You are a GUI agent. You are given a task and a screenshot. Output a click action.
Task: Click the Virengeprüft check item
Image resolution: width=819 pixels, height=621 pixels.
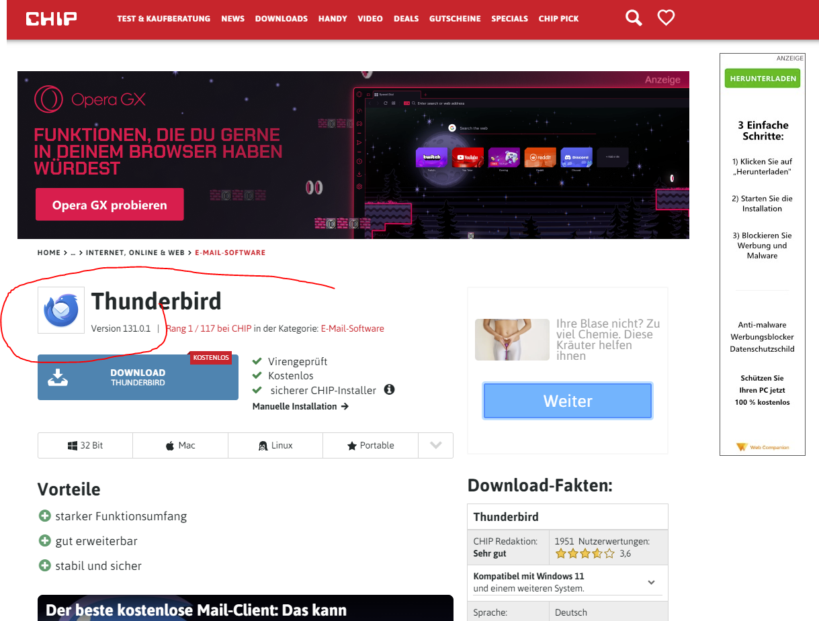[x=298, y=361]
